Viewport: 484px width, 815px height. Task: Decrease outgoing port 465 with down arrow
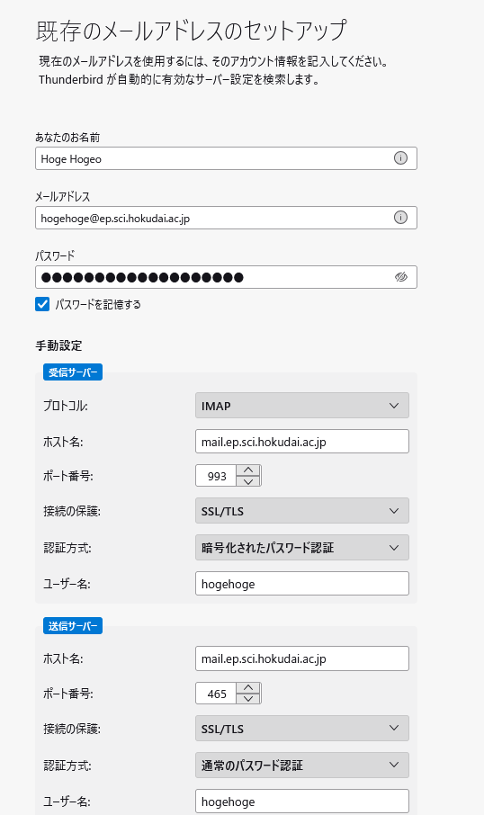pos(248,699)
